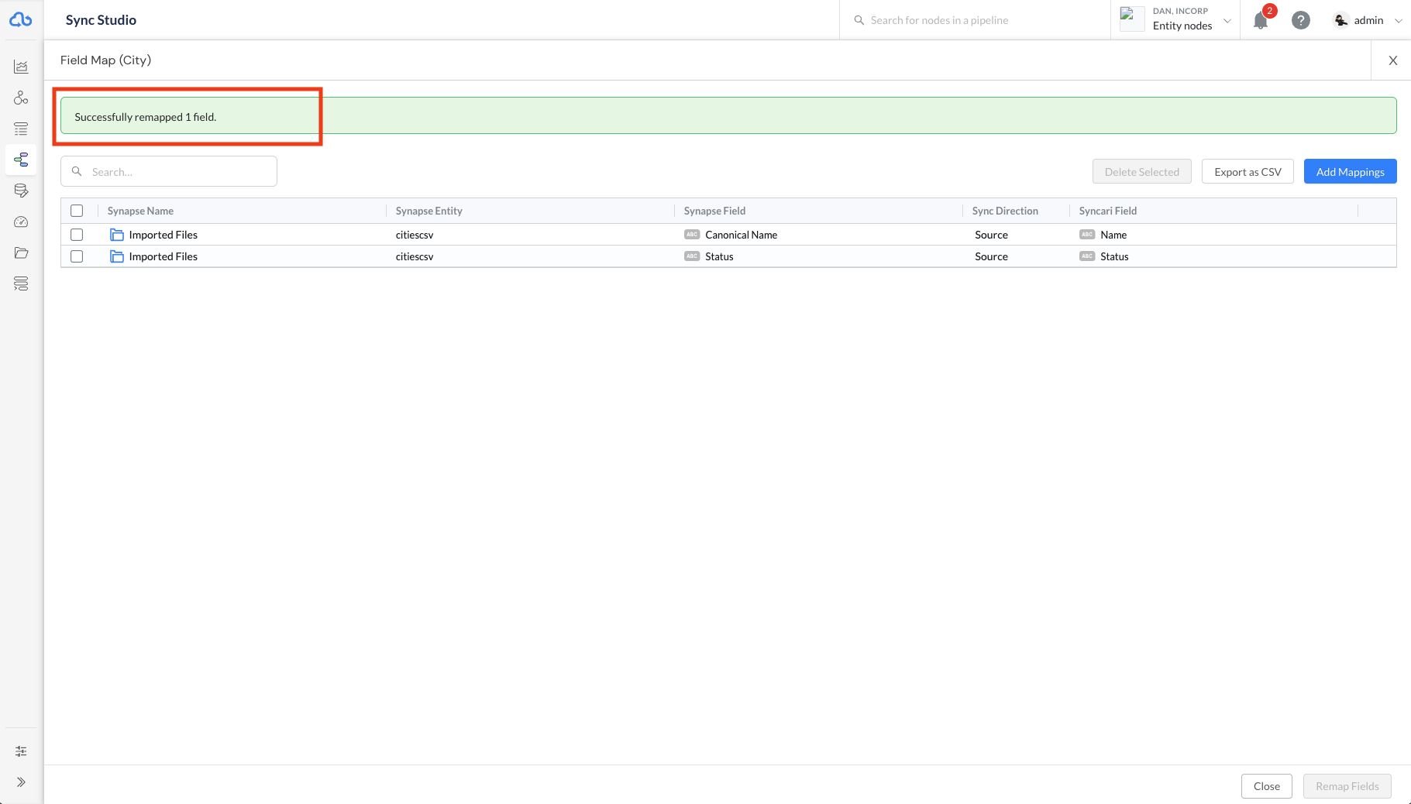The image size is (1411, 804).
Task: Open the analytics chart sidebar icon
Action: pyautogui.click(x=21, y=67)
